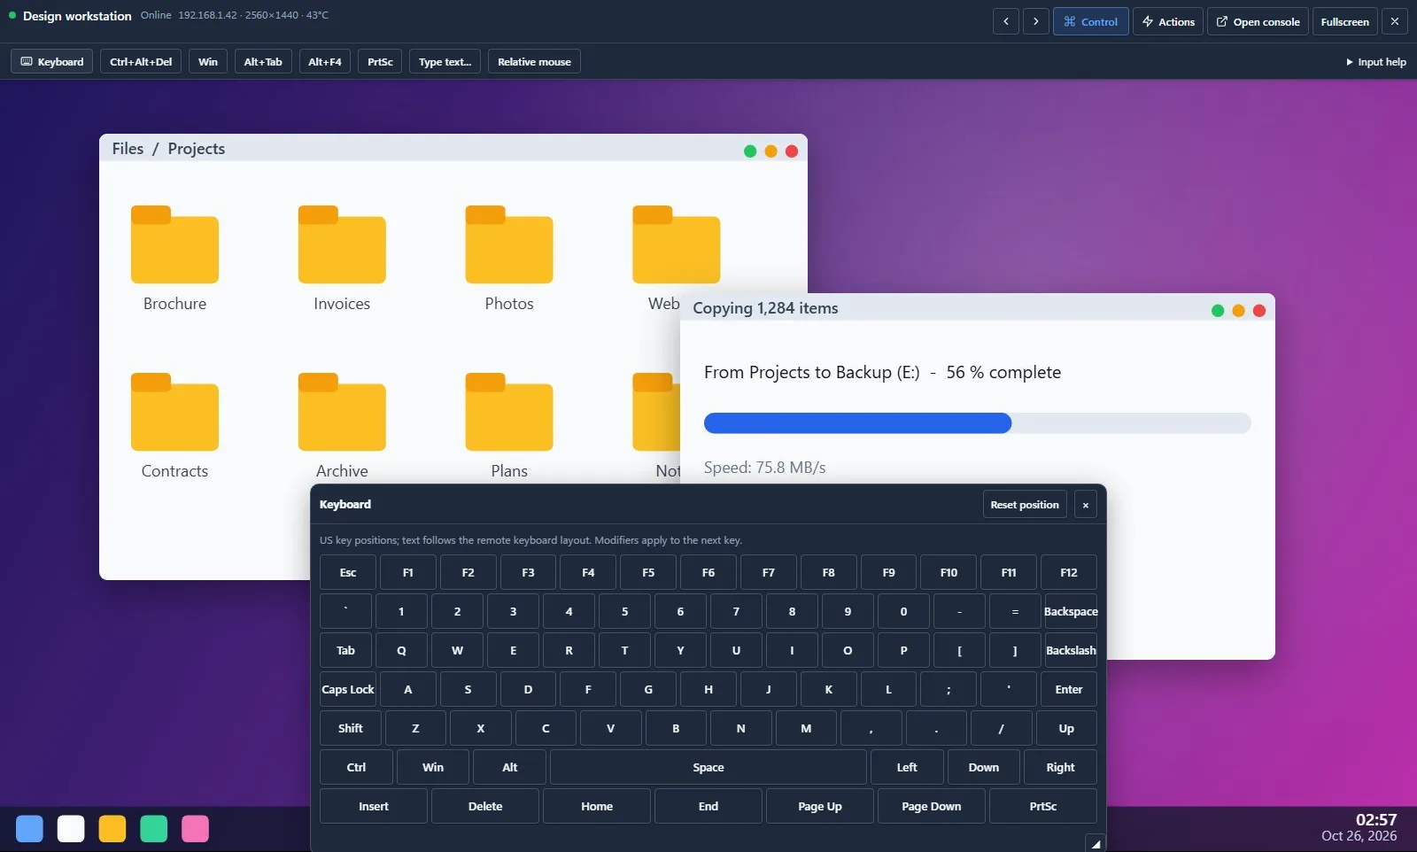Open the Brochure folder in Files window
This screenshot has height=852, width=1417.
click(x=174, y=245)
